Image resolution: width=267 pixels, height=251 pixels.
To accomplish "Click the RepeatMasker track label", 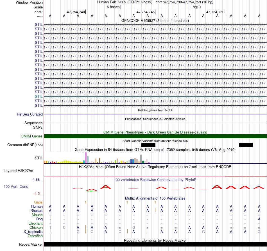I will pos(31,244).
